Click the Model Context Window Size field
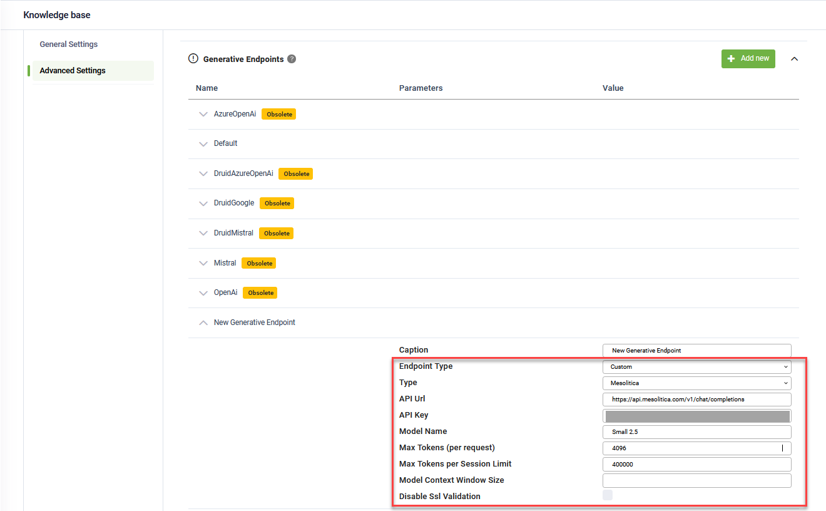Image resolution: width=826 pixels, height=511 pixels. [x=697, y=481]
